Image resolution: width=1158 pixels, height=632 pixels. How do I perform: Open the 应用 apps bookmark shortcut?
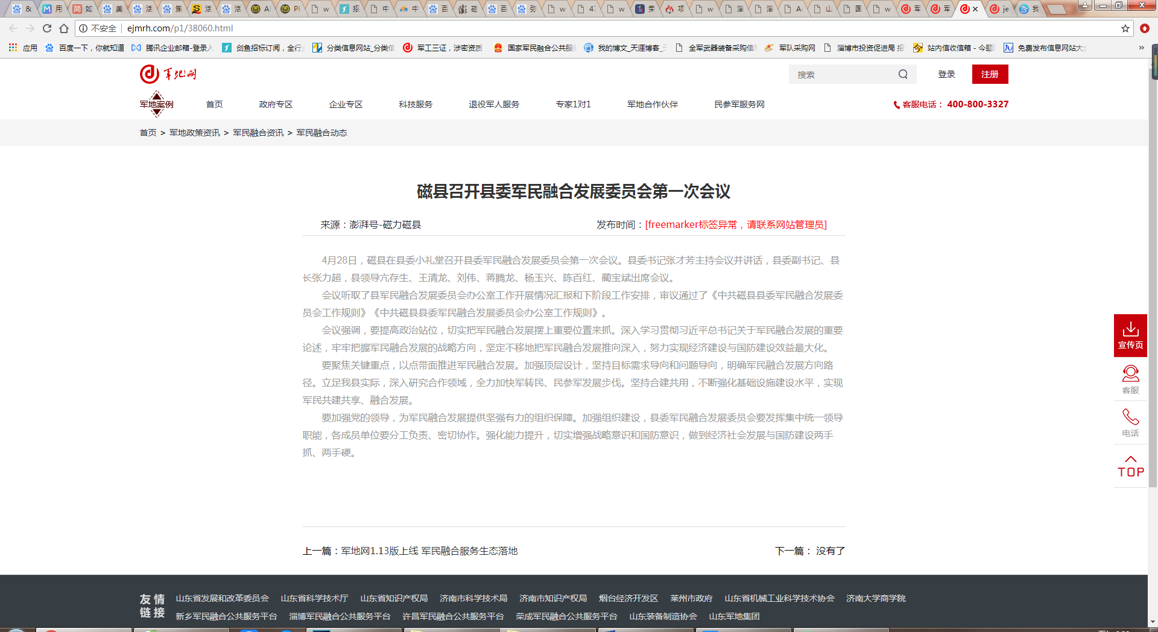(x=23, y=48)
